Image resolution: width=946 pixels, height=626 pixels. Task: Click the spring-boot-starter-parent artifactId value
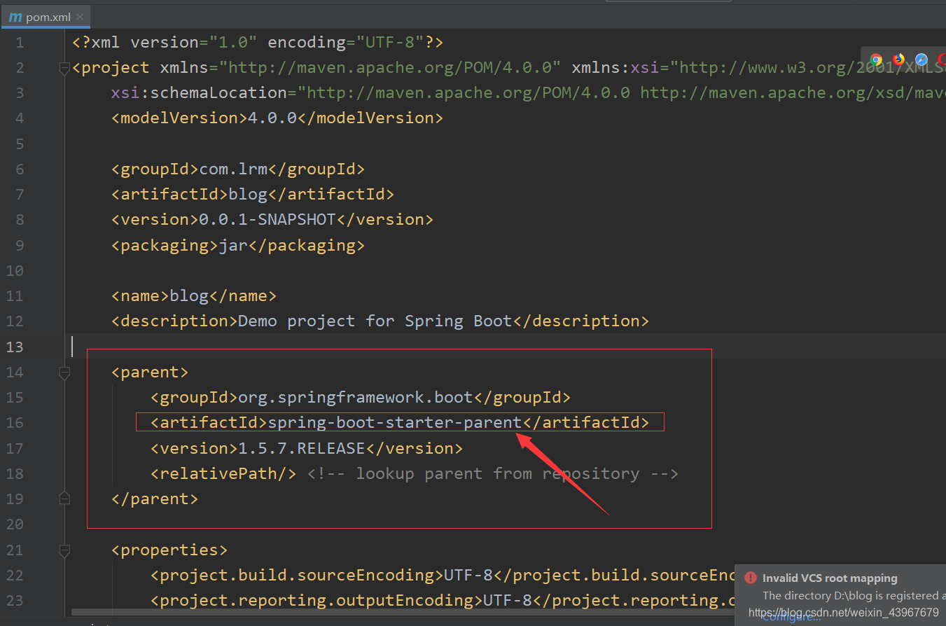(395, 422)
